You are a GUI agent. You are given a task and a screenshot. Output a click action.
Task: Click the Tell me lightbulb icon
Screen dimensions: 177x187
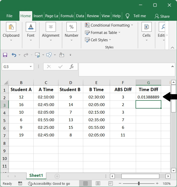pyautogui.click(x=127, y=16)
